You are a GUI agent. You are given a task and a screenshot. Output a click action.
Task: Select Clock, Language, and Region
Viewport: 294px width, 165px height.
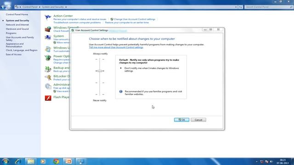(x=22, y=50)
